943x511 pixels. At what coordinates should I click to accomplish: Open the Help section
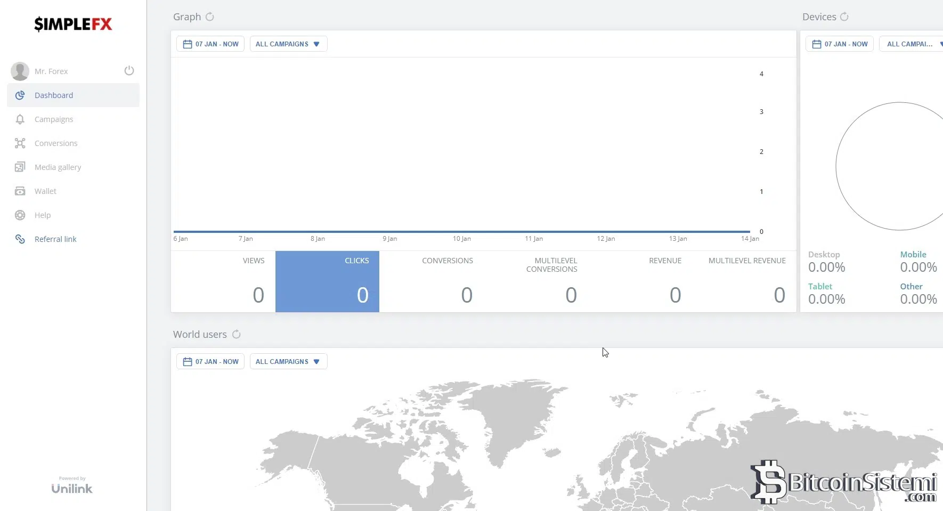[43, 215]
